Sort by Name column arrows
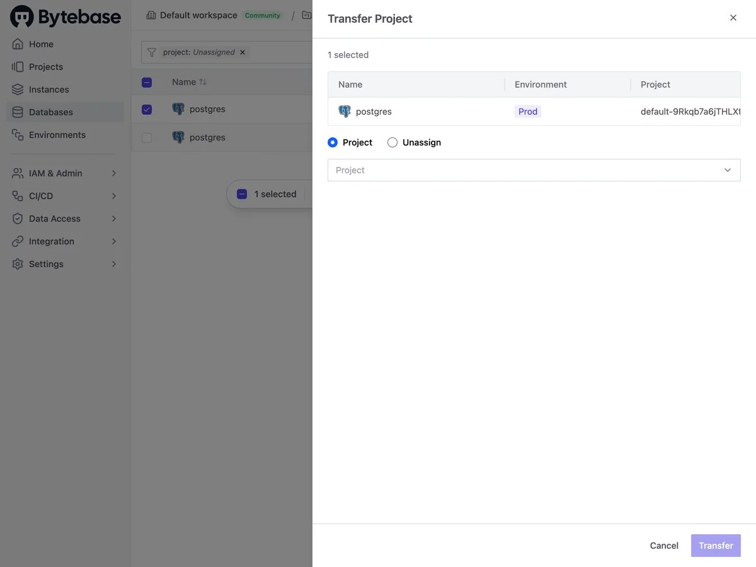Image resolution: width=756 pixels, height=567 pixels. tap(203, 82)
